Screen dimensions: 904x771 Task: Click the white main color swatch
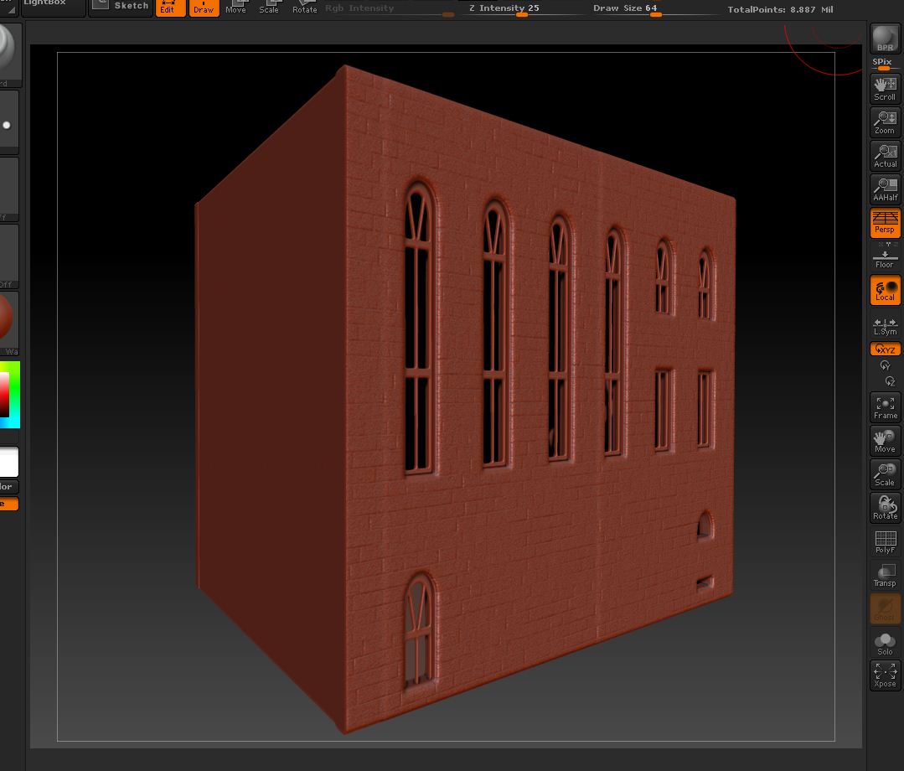coord(8,462)
